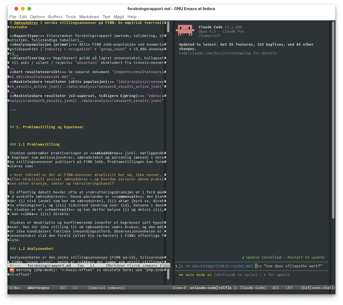This screenshot has height=305, width=343.
Task: Click the Special company mode indicator
Action: [106, 288]
